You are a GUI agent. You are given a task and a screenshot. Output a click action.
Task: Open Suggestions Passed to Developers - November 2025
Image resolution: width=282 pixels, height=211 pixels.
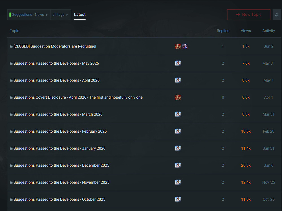tap(61, 182)
